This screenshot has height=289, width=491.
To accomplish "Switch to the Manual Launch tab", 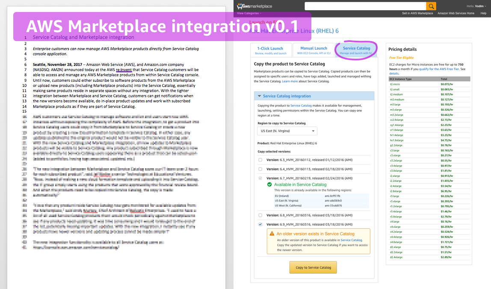I will (x=314, y=50).
